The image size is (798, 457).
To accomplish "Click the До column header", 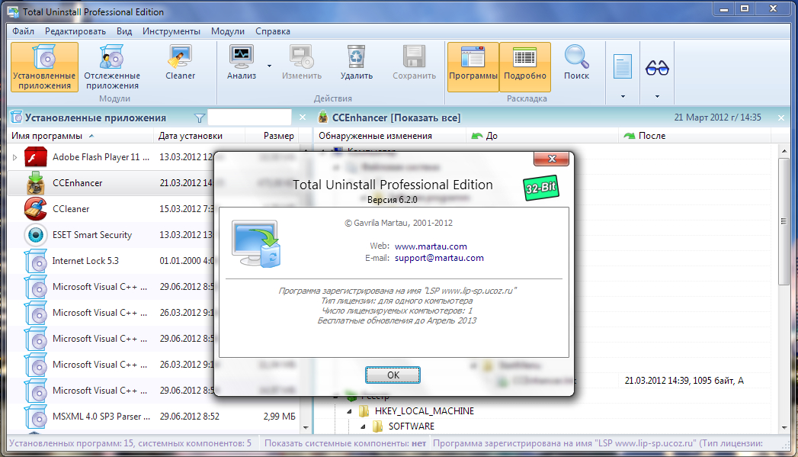I will pyautogui.click(x=542, y=136).
